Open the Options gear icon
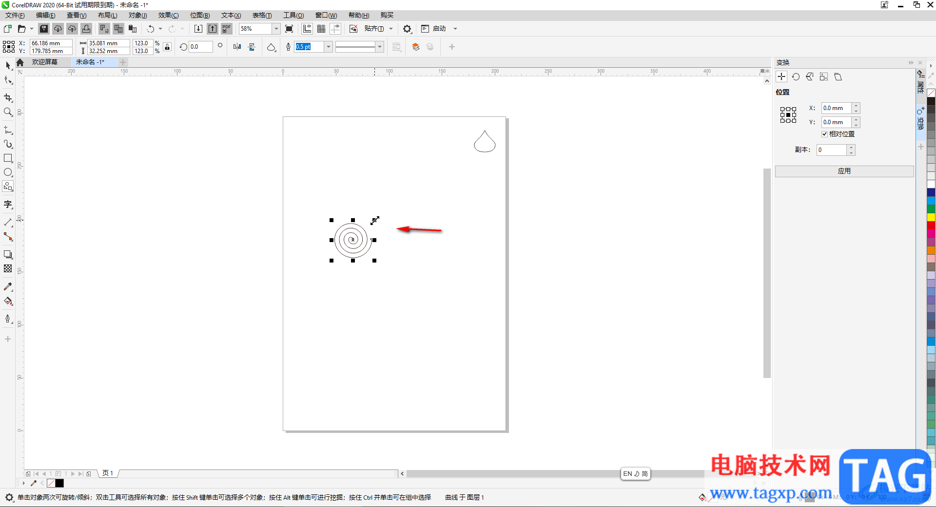The height and width of the screenshot is (507, 936). click(407, 29)
